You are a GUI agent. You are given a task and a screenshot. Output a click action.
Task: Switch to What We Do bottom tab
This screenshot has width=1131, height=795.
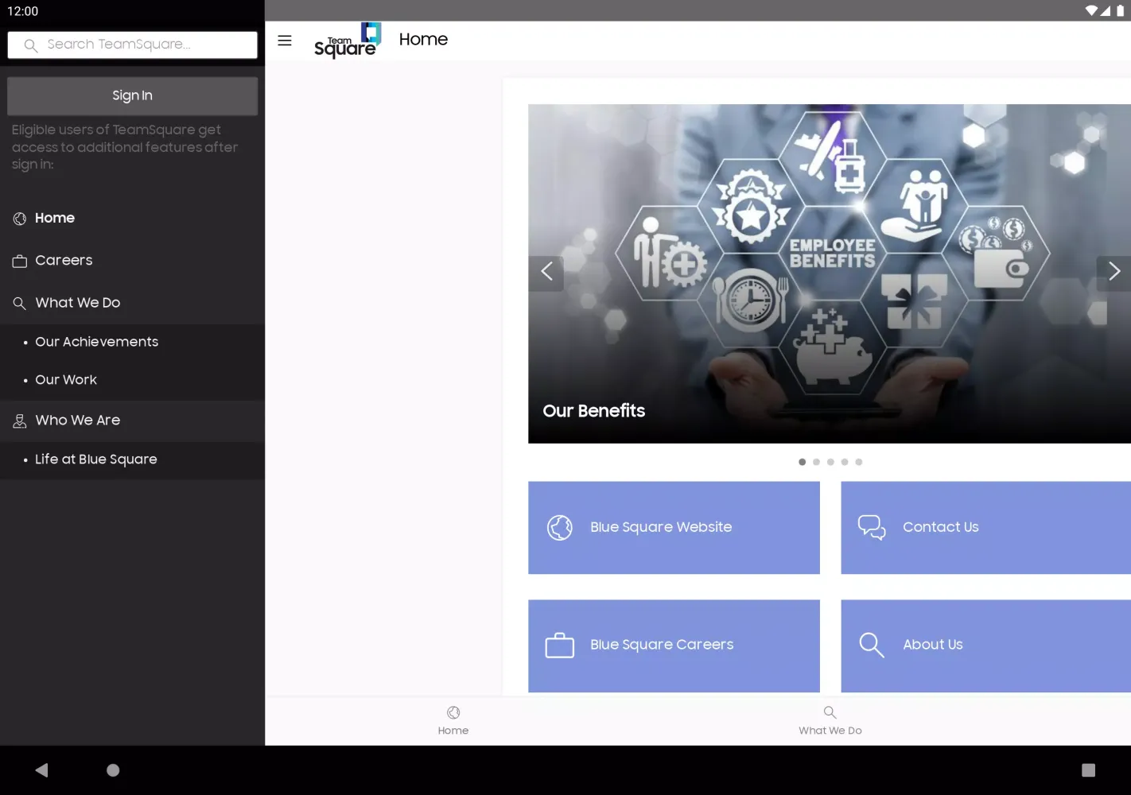point(830,720)
